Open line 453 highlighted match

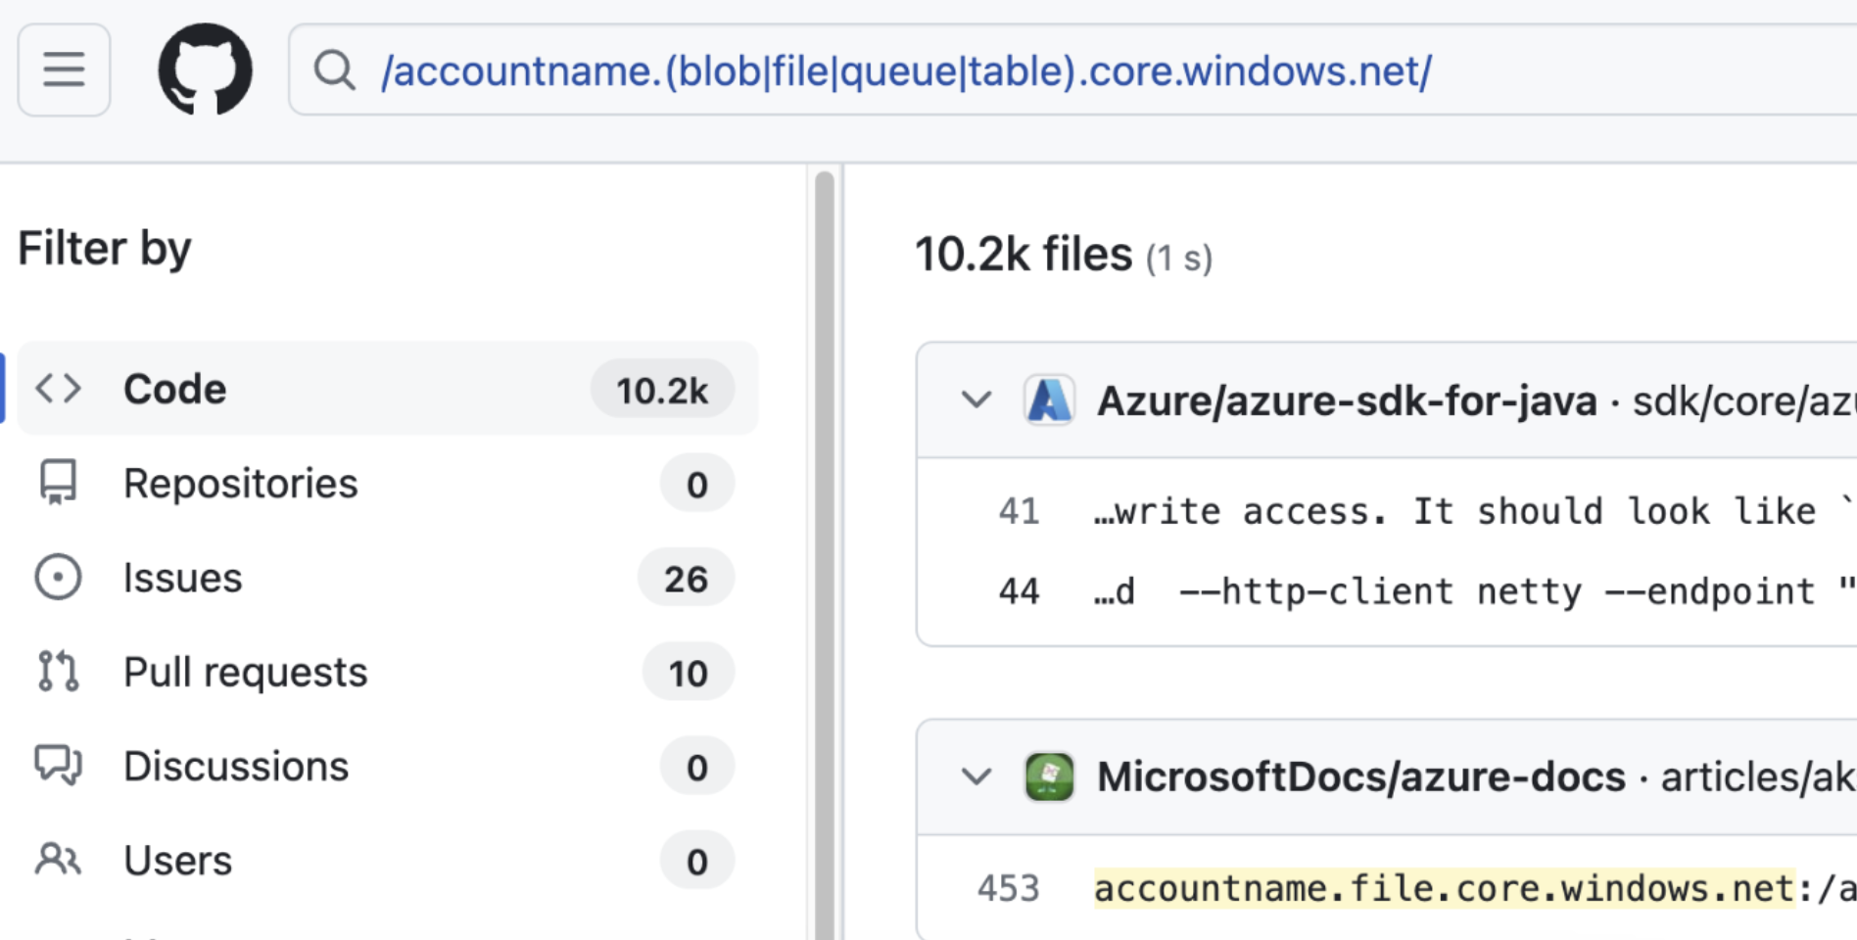click(x=1444, y=888)
